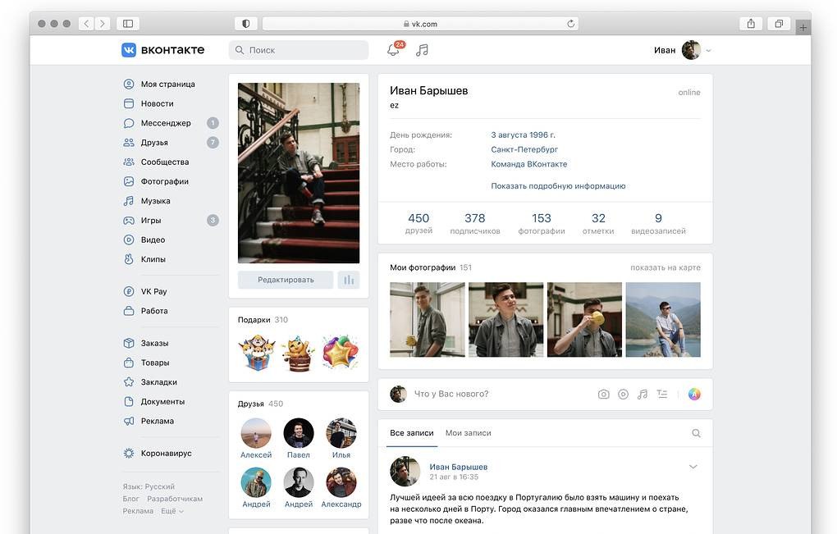
Task: Click показать на карте link
Action: pyautogui.click(x=665, y=267)
